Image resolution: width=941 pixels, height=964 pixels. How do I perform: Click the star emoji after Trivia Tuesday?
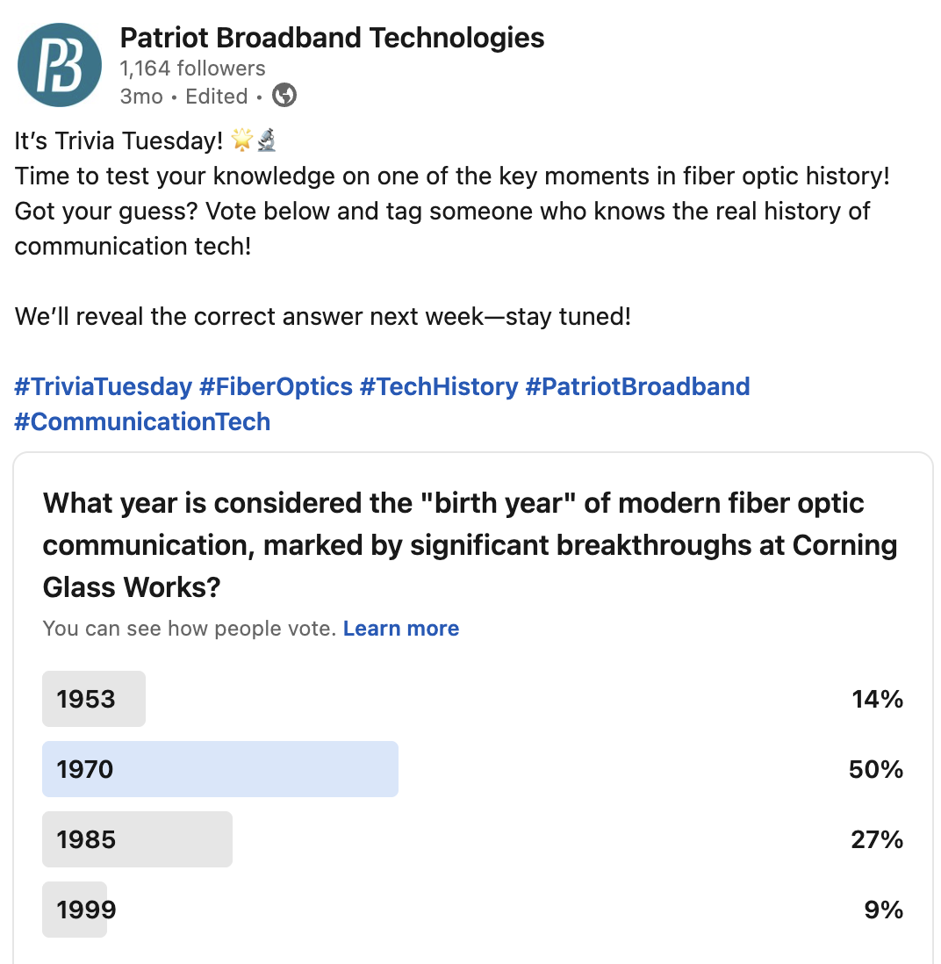(x=241, y=140)
